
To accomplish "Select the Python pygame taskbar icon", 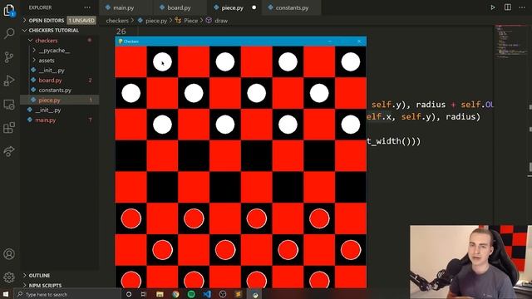I will tap(255, 294).
